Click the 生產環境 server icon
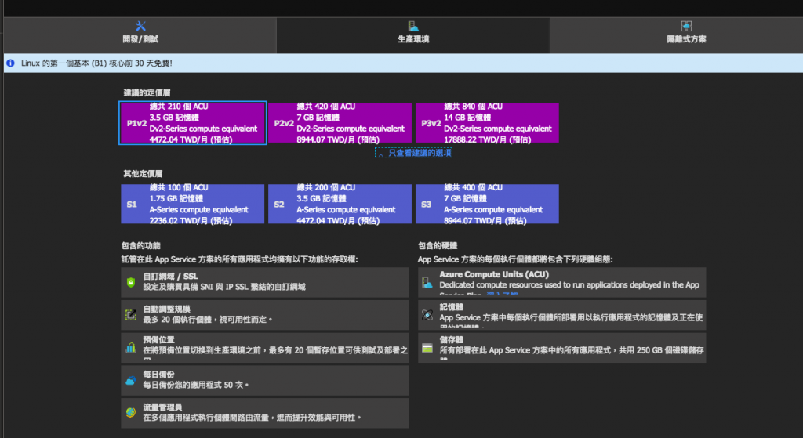Viewport: 803px width, 438px height. point(413,26)
